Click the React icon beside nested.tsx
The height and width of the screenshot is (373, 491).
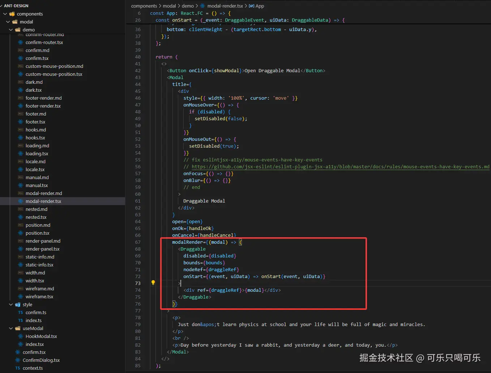pyautogui.click(x=21, y=217)
